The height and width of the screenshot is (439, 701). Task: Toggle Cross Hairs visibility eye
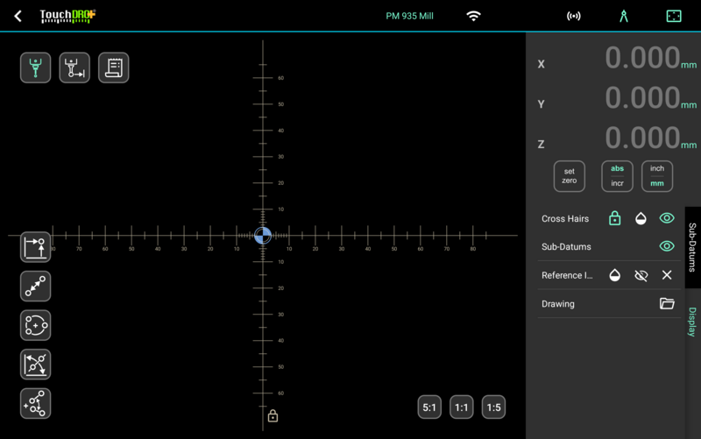(667, 218)
